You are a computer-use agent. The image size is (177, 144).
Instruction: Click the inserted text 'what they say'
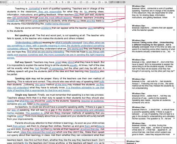tap(27, 101)
